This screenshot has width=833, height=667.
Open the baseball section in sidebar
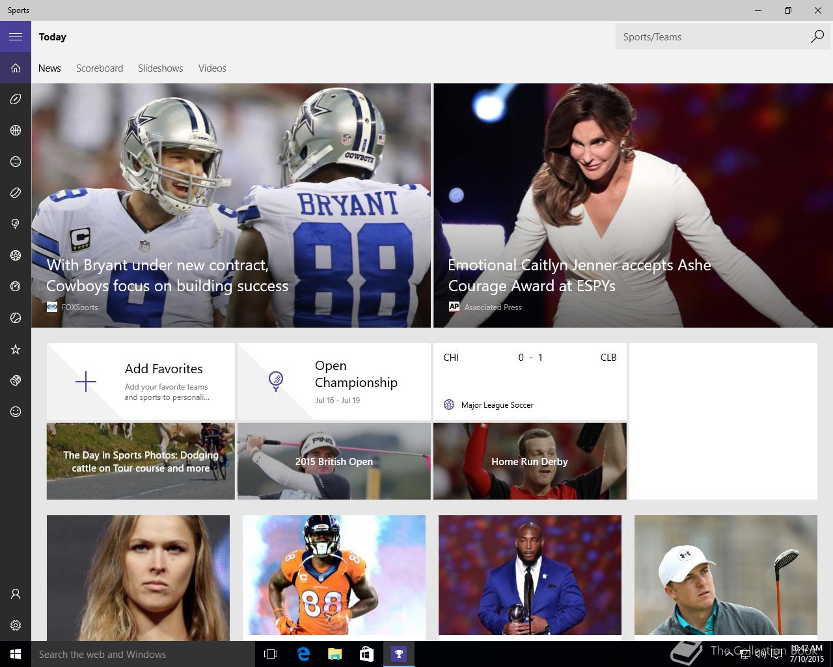point(16,162)
